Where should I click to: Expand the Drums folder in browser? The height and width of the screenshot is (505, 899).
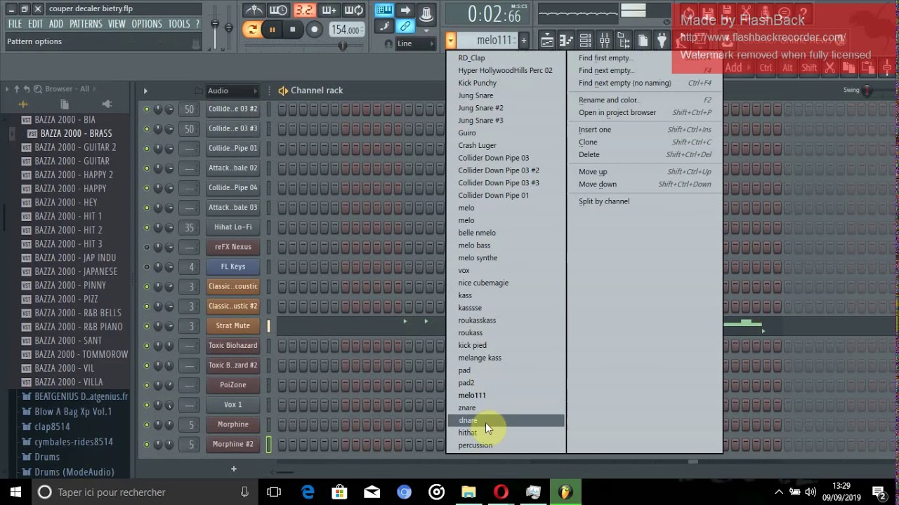pos(47,457)
